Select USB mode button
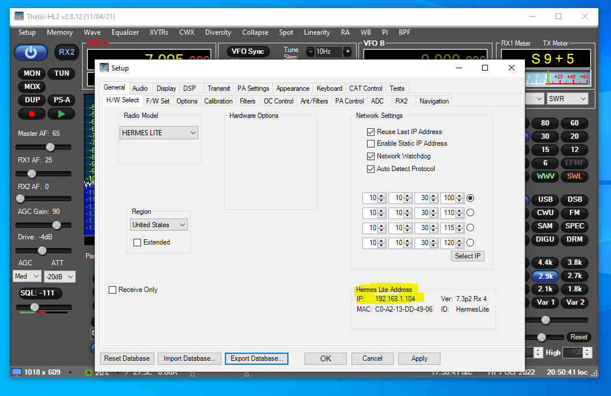The image size is (611, 396). (x=545, y=199)
